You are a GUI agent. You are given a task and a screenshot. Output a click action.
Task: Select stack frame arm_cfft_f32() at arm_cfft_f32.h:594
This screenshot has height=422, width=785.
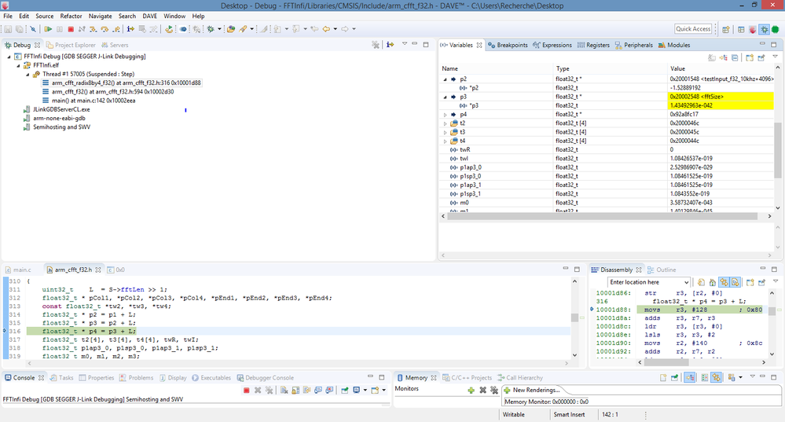point(108,92)
